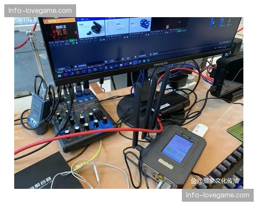Screen dimensions: 258x206
Task: Toggle the green Loop button on input 1
Action: point(71,41)
